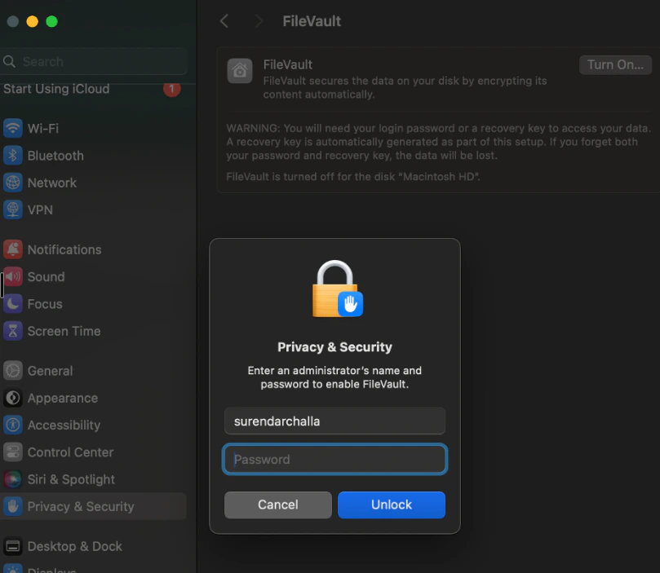Viewport: 660px width, 573px height.
Task: Select Sound in the sidebar
Action: [x=94, y=276]
